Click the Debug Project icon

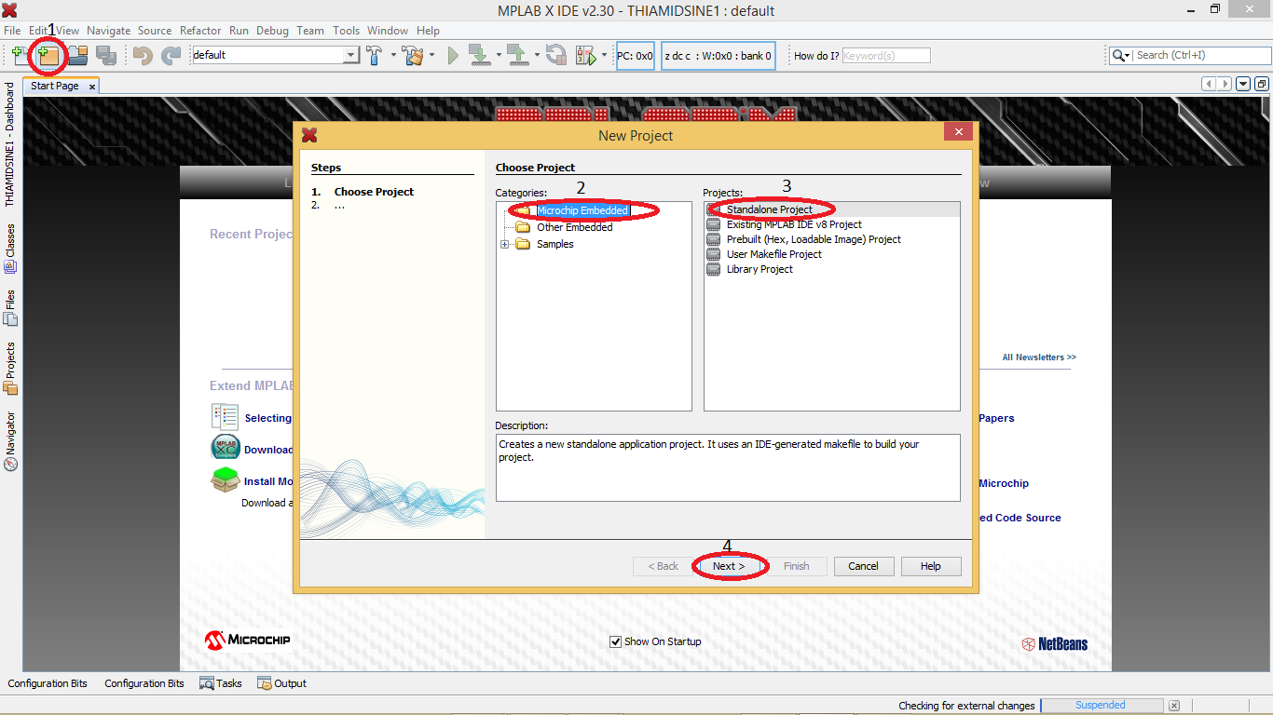(585, 56)
